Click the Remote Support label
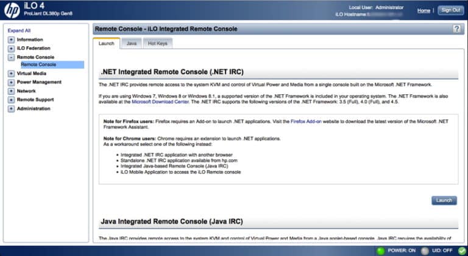Viewport: 468px width, 256px height. 35,100
